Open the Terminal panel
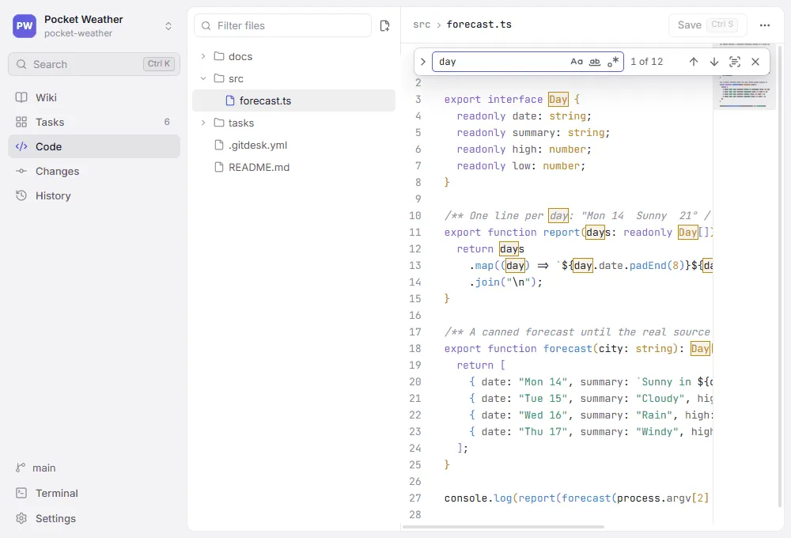 click(94, 493)
